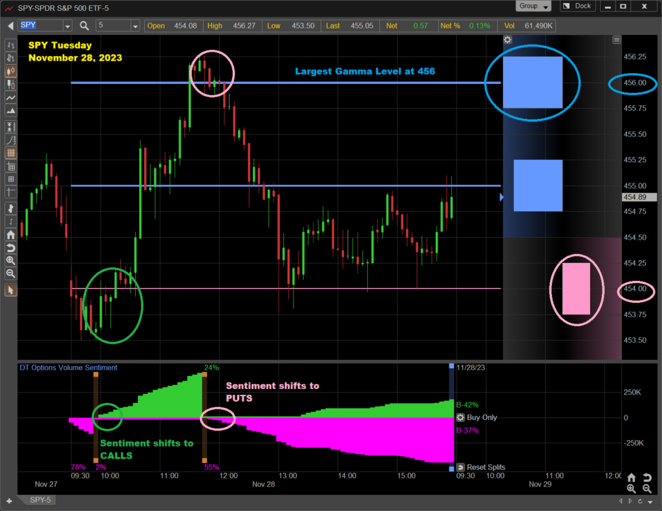Zoom in using left toolbar magnifier

pyautogui.click(x=10, y=260)
